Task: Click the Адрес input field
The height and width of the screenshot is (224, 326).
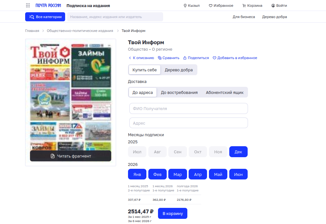Action: (189, 123)
